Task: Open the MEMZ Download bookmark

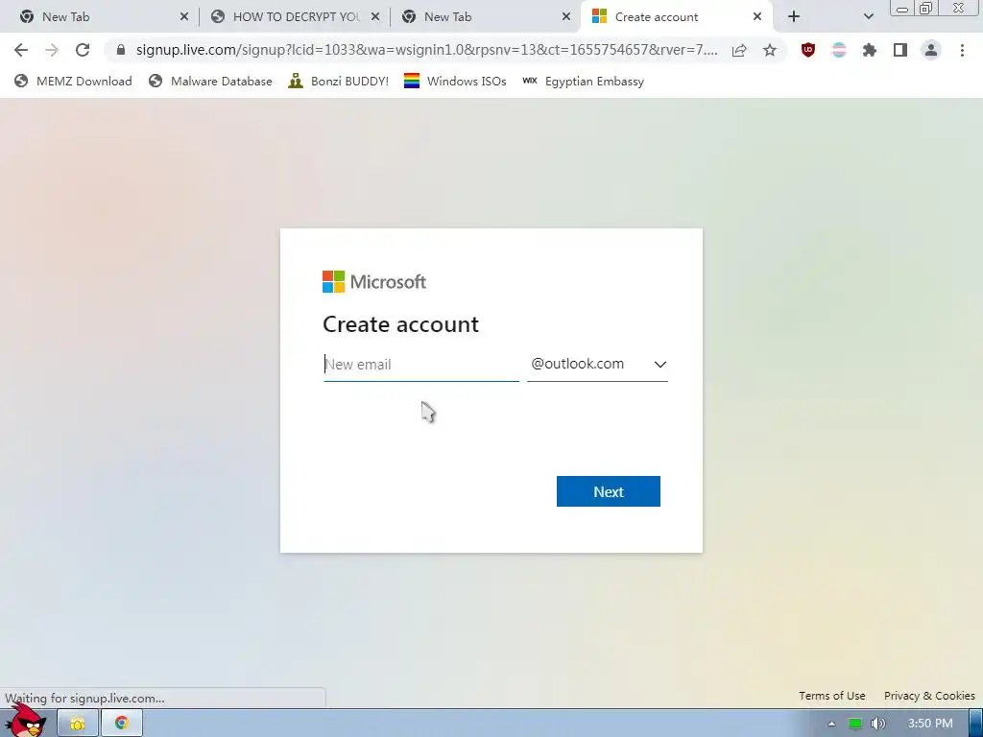Action: (73, 81)
